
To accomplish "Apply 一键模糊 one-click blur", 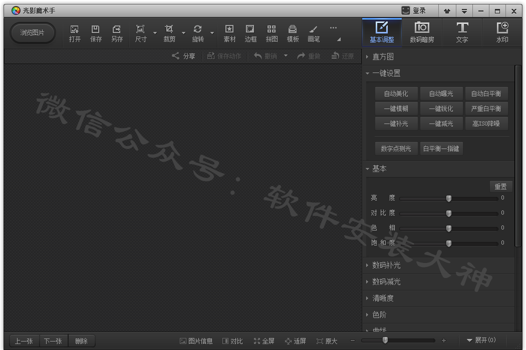I will [396, 108].
